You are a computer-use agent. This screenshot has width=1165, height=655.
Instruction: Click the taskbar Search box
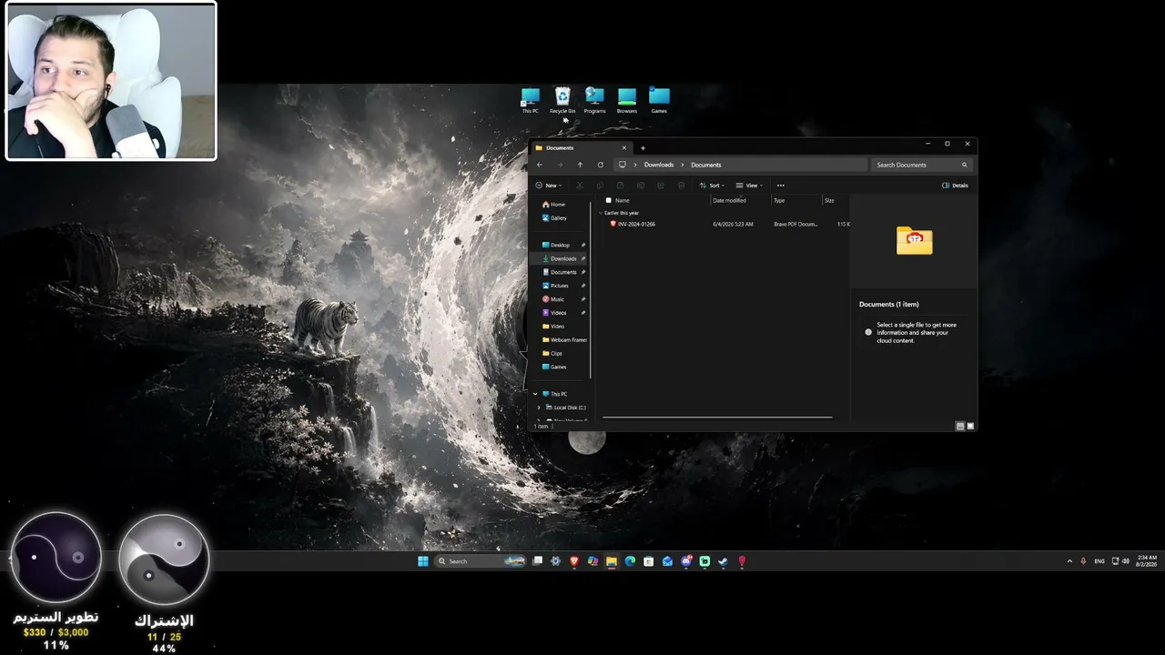pos(481,561)
